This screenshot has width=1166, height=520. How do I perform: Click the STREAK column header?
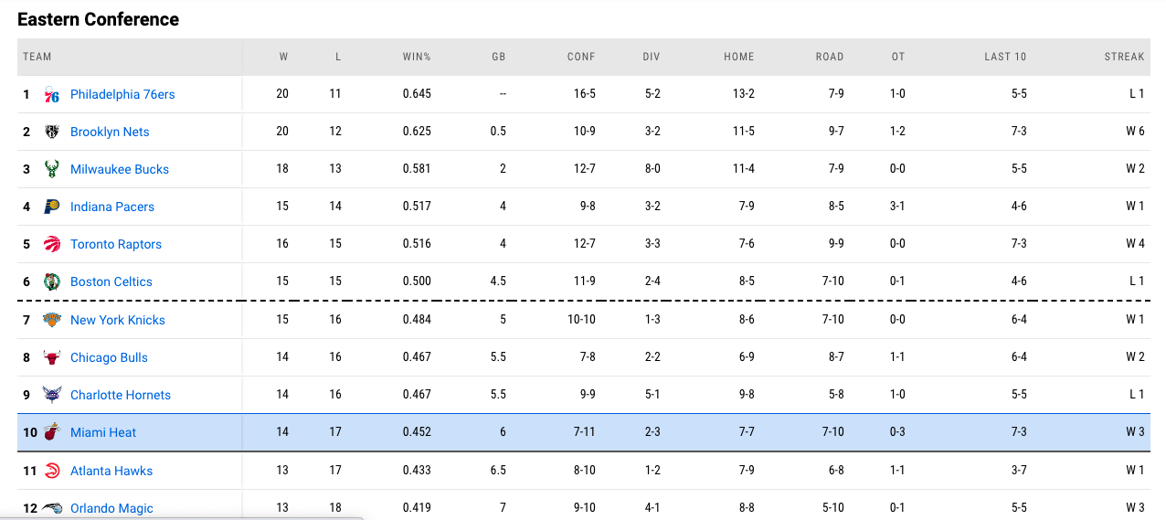pyautogui.click(x=1124, y=57)
